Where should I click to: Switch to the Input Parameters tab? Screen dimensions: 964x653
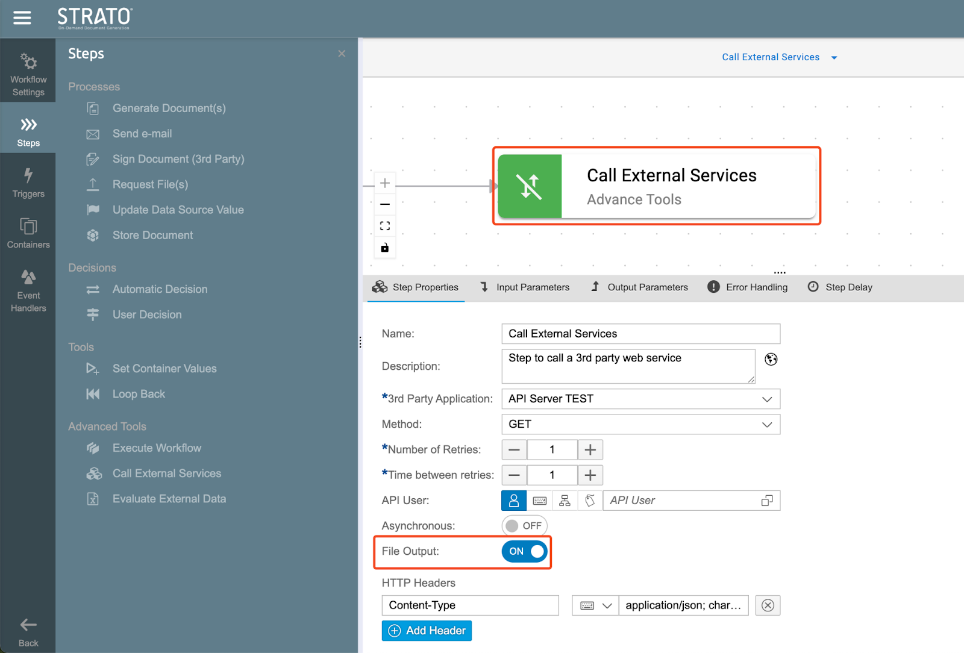click(525, 287)
